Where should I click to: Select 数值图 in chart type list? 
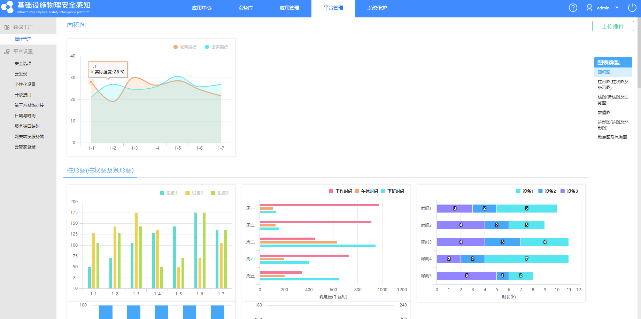pos(604,112)
